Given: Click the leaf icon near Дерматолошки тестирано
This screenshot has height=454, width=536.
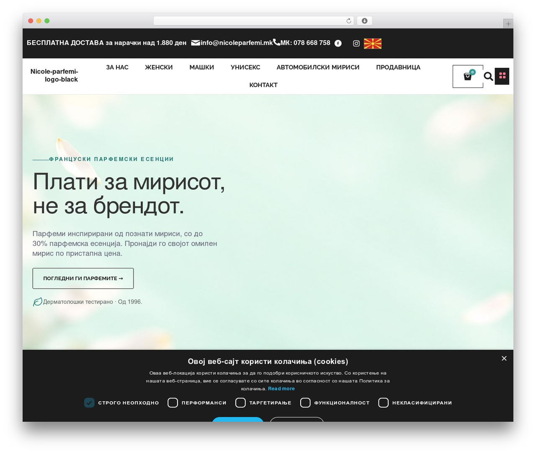Looking at the screenshot, I should [37, 302].
